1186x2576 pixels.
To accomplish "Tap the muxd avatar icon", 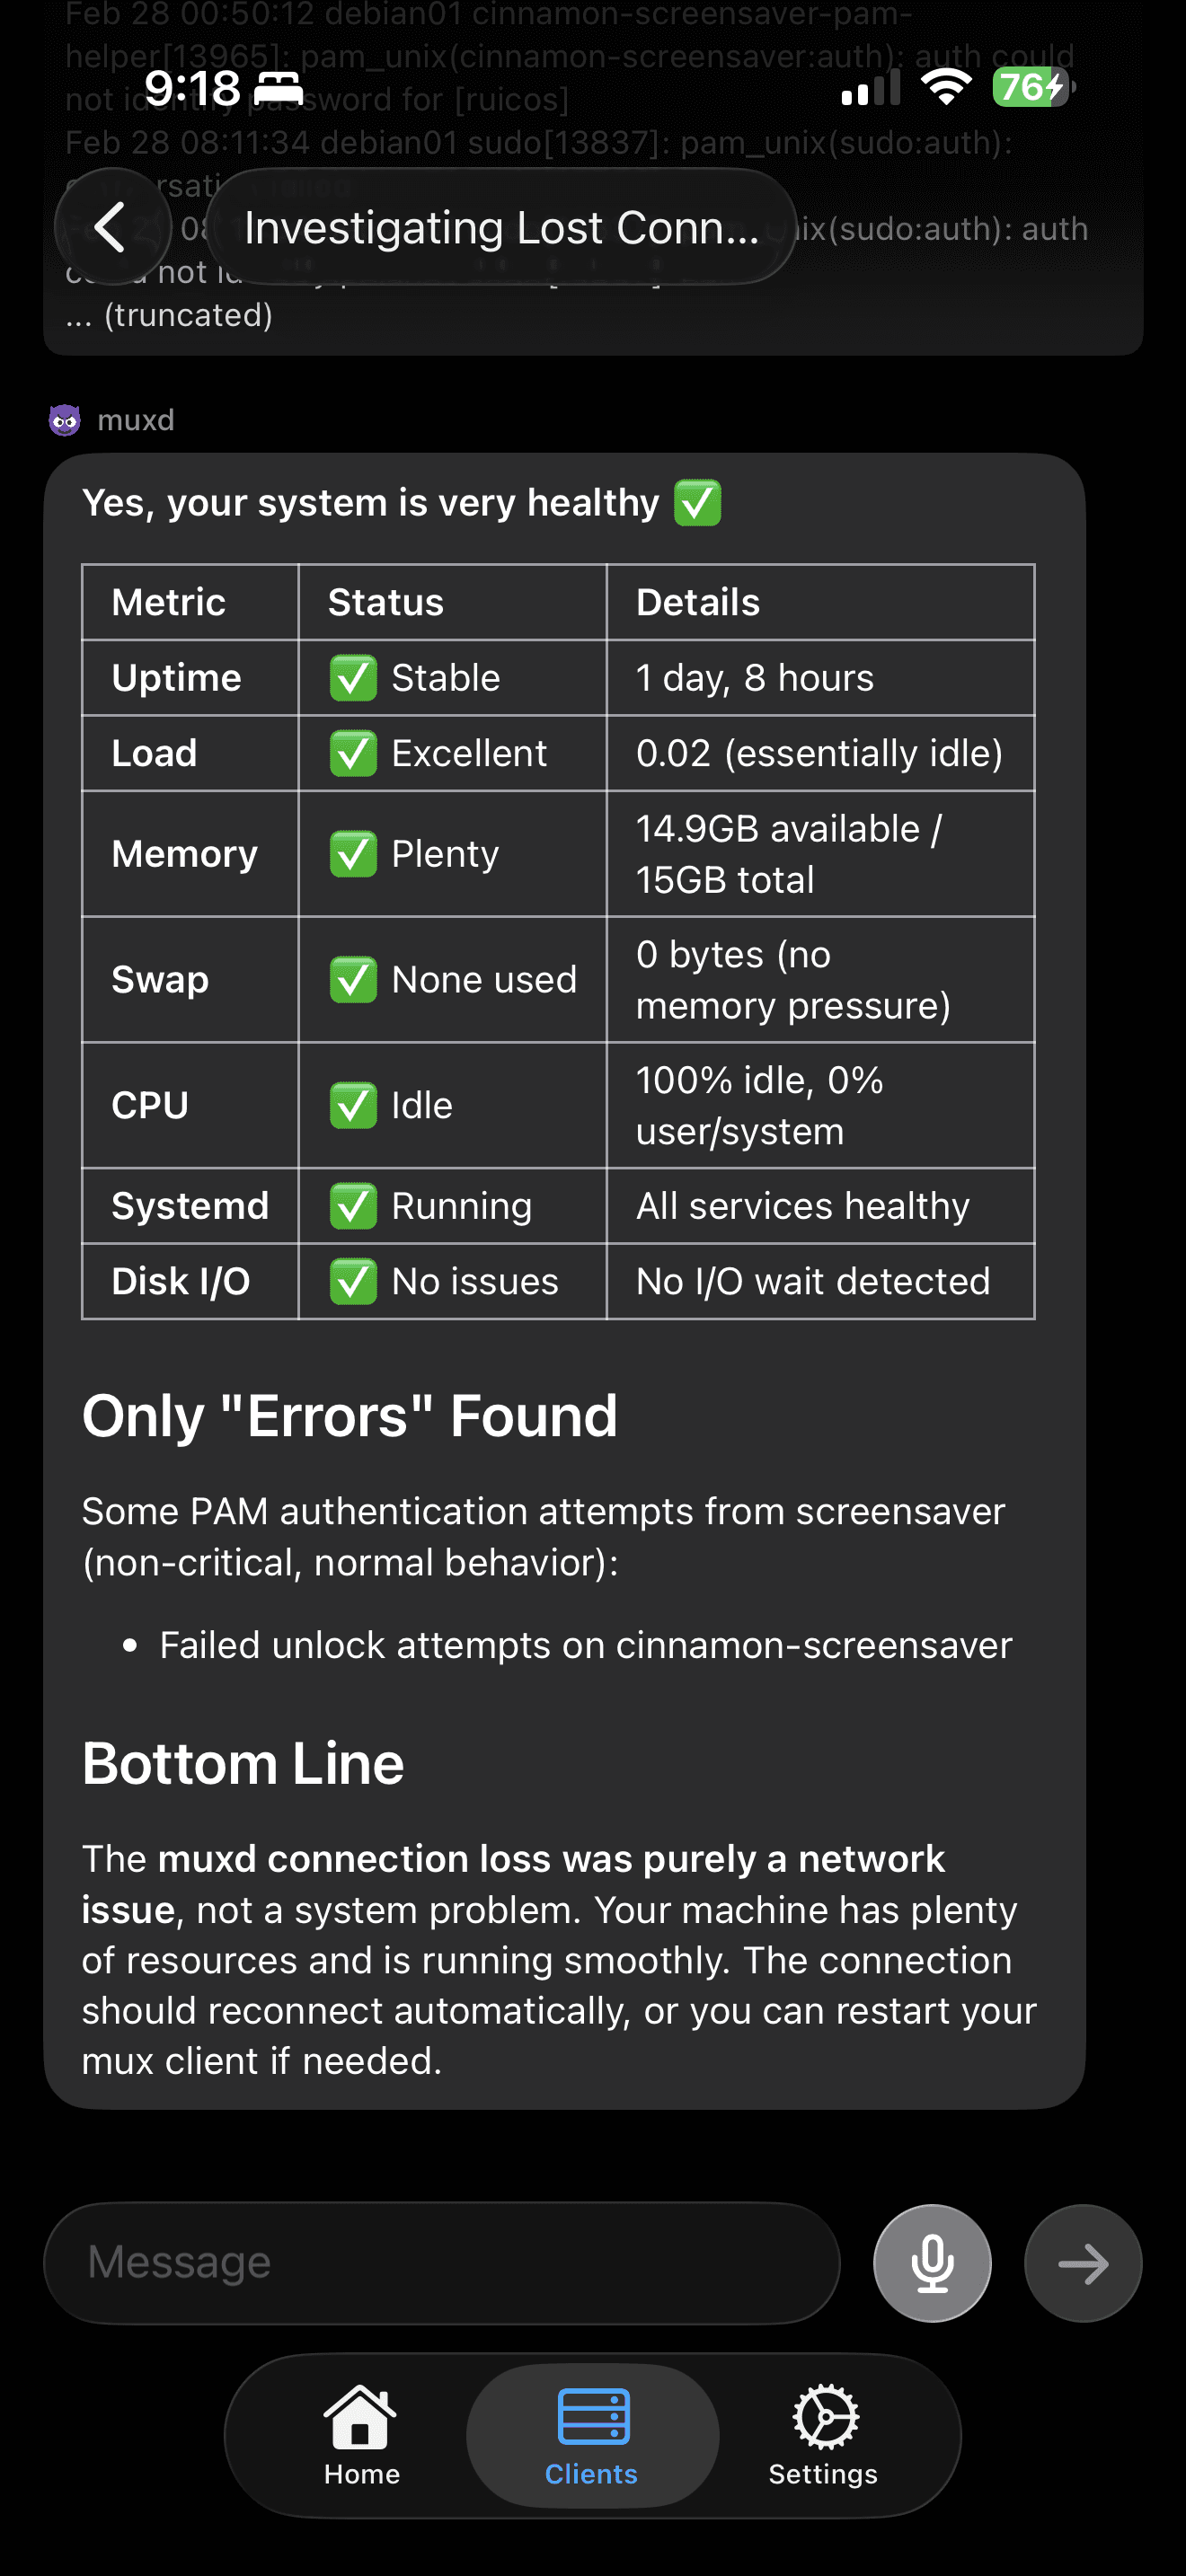I will pyautogui.click(x=65, y=420).
